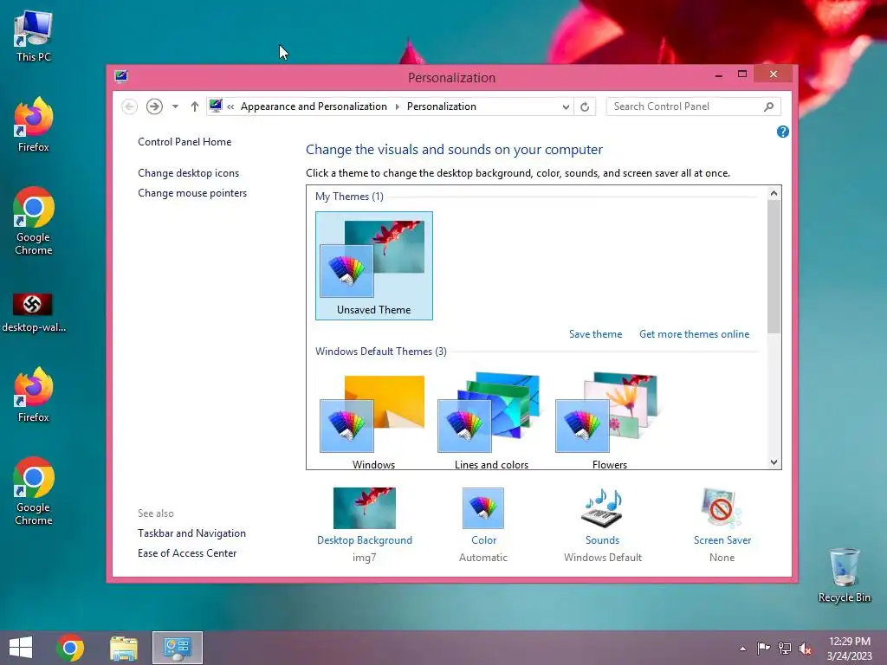Go to Control Panel Home
The width and height of the screenshot is (887, 665).
coord(185,142)
